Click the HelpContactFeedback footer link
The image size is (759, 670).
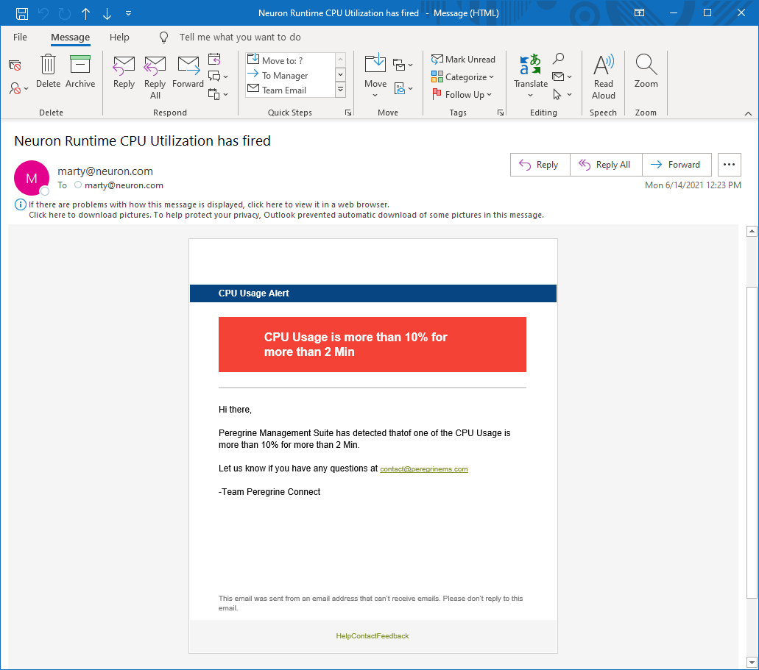coord(373,636)
